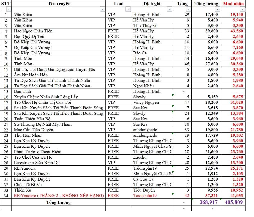Select the Tên truyện header cell

[59, 3]
